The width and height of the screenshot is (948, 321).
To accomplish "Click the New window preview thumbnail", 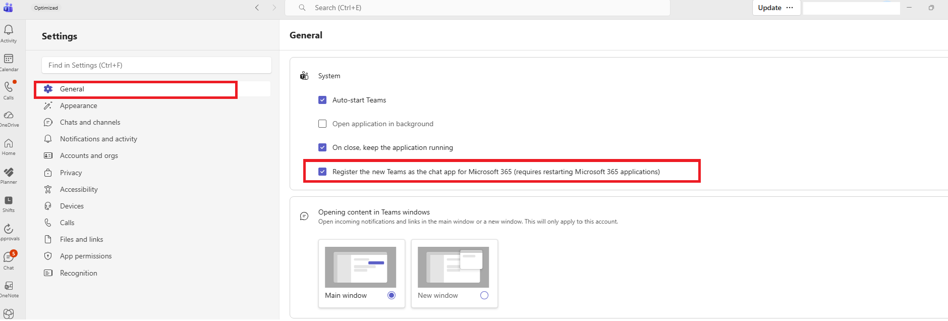I will pos(453,267).
